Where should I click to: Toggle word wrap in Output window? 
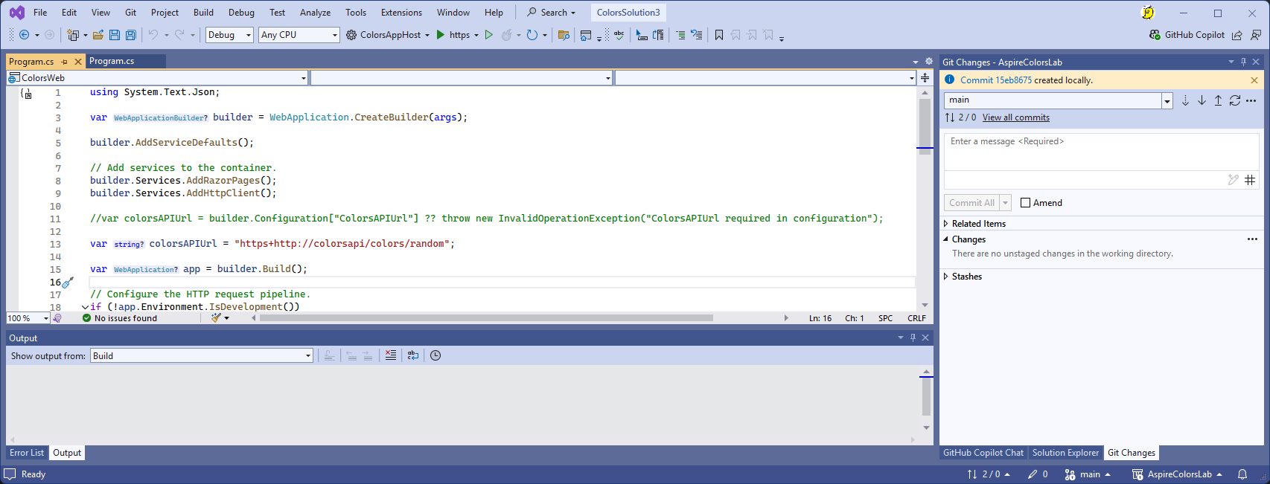(413, 356)
